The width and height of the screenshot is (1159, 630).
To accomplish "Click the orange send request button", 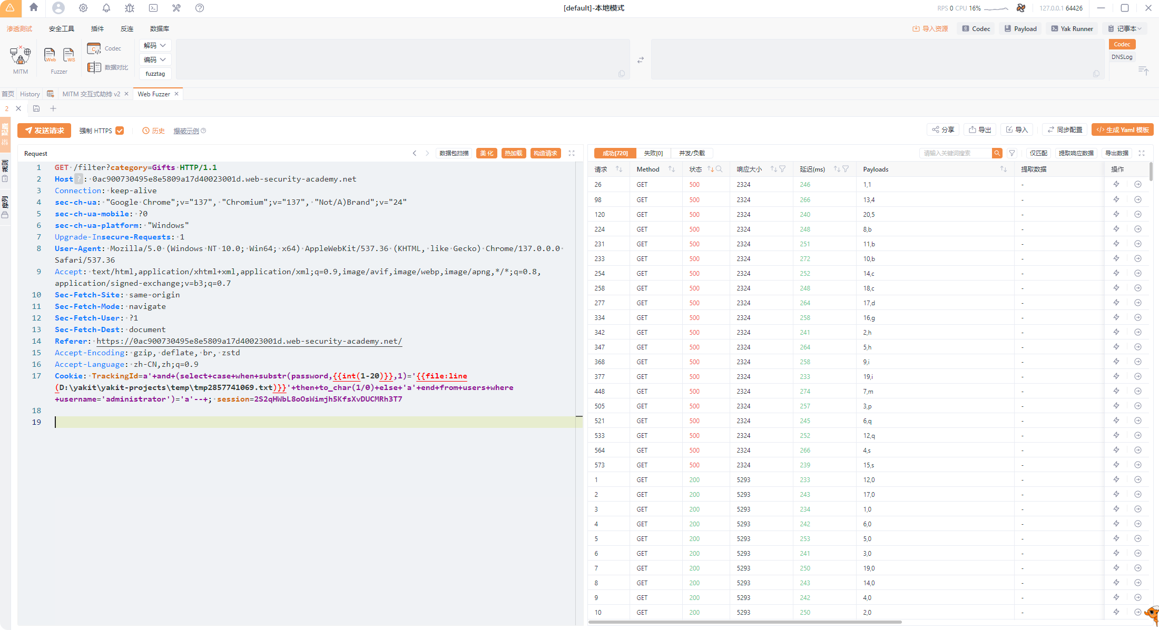I will point(44,131).
